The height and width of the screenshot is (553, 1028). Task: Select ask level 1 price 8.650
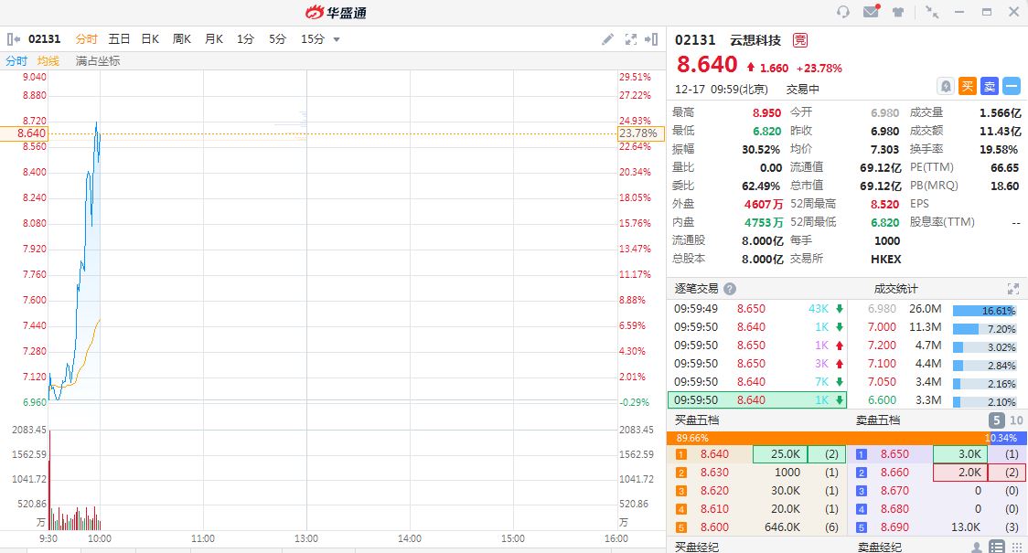pos(894,454)
